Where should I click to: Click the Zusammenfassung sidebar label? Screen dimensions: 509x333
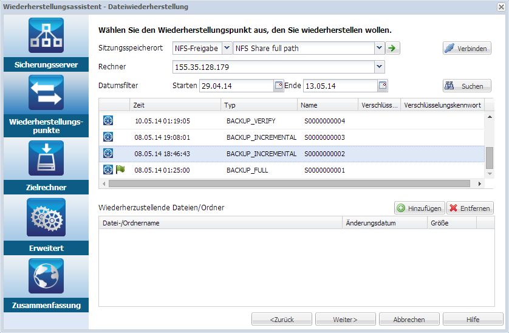click(46, 306)
